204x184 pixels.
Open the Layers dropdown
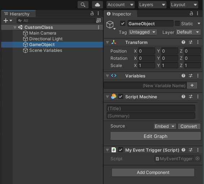(x=152, y=5)
